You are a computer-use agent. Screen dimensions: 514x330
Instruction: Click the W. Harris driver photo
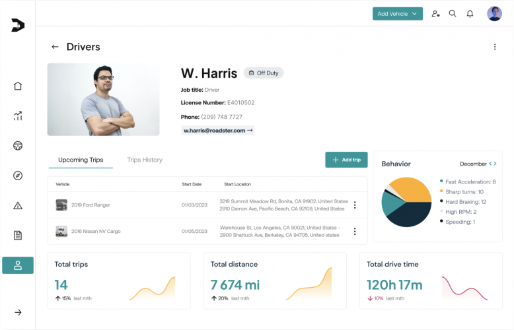103,100
